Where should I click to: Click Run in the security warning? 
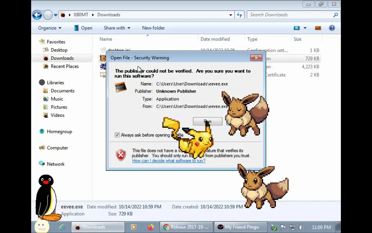point(208,121)
